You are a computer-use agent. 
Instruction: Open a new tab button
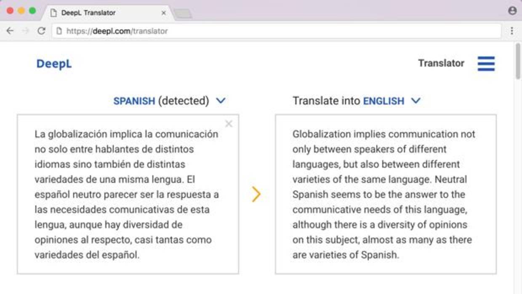[183, 14]
